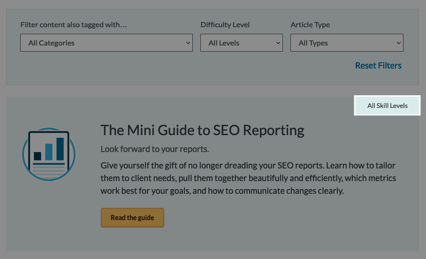The height and width of the screenshot is (259, 426).
Task: Click the chevron arrow in All Levels box
Action: (x=278, y=43)
